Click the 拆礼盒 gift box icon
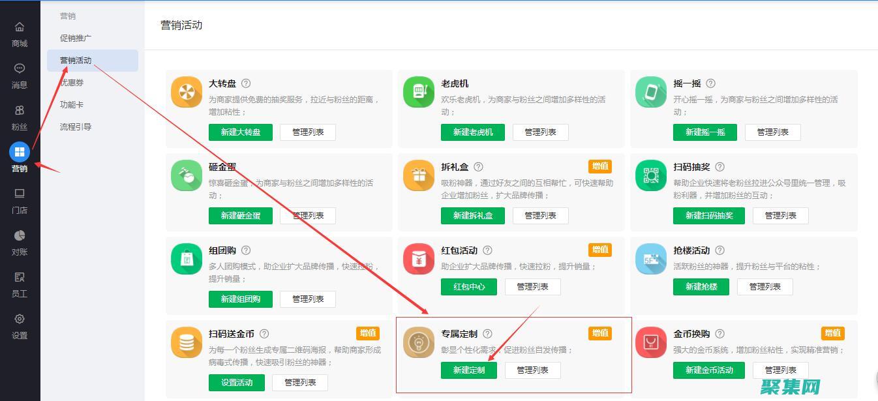The image size is (878, 401). (418, 175)
